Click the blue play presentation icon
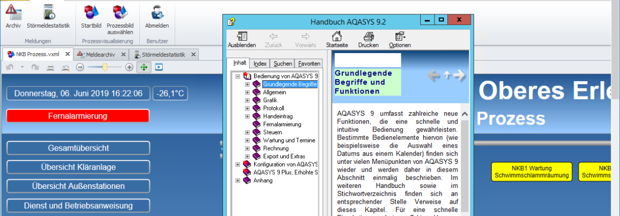Image resolution: width=620 pixels, height=216 pixels. tap(159, 67)
